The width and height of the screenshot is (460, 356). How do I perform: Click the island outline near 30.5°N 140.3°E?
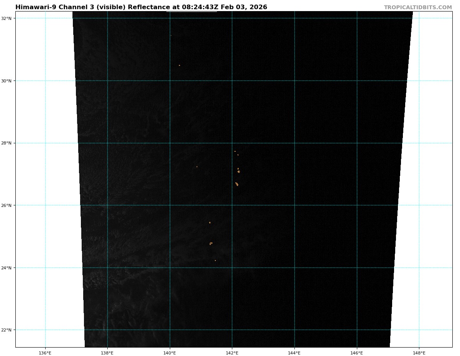coord(179,65)
